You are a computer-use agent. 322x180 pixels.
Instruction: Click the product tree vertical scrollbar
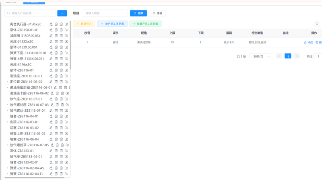pyautogui.click(x=70, y=45)
